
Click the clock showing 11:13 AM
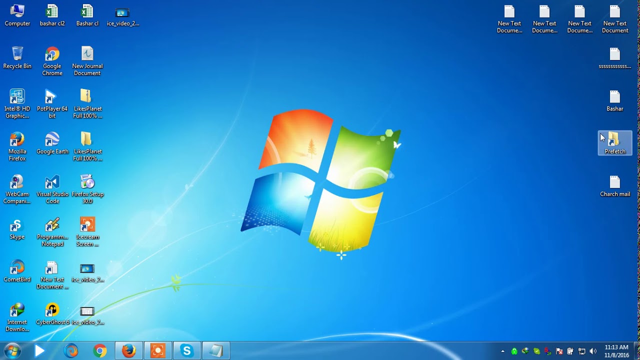click(616, 351)
